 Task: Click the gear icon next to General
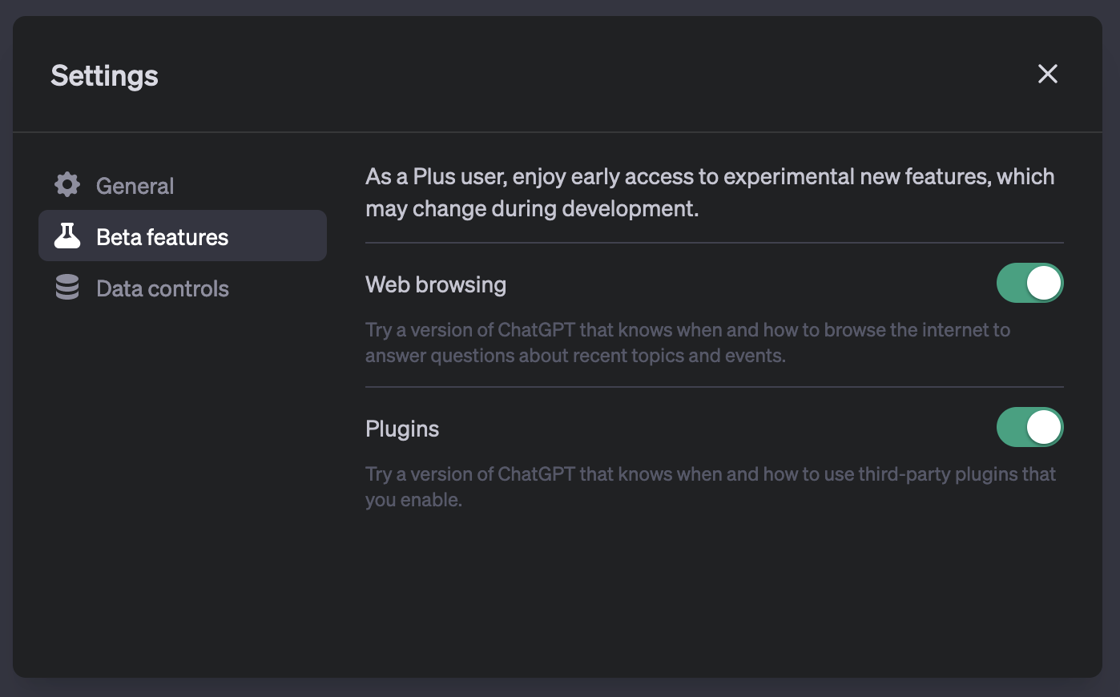66,184
